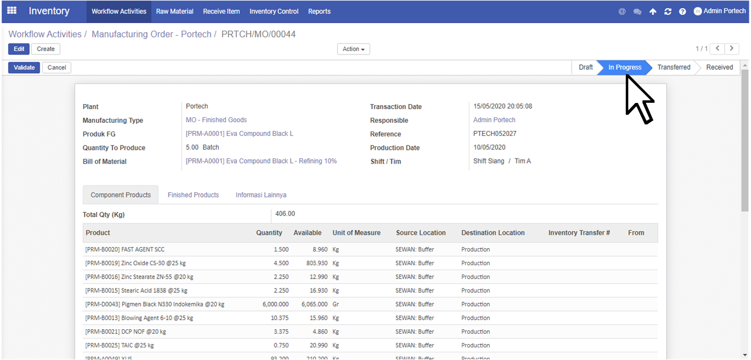This screenshot has height=360, width=751.
Task: Click the refresh sync icon
Action: click(x=668, y=11)
